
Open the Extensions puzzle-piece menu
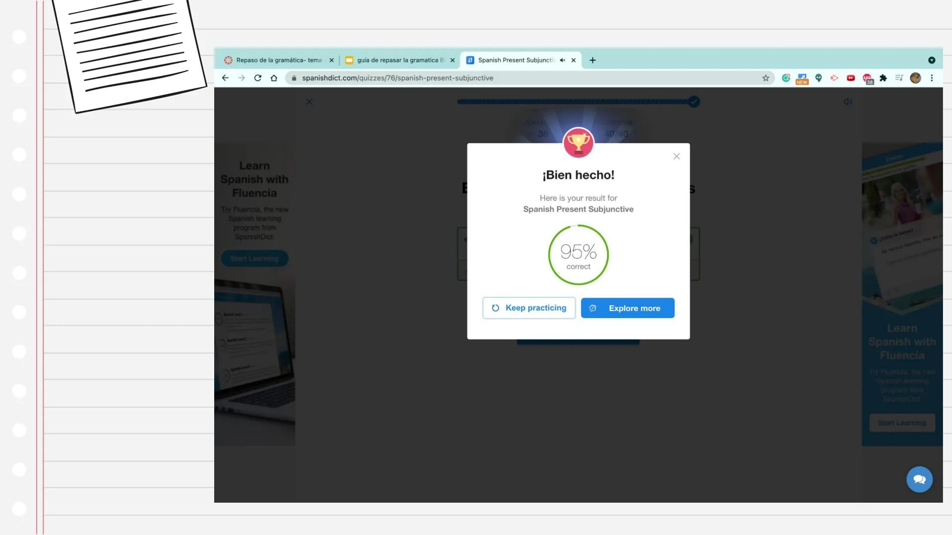[883, 78]
